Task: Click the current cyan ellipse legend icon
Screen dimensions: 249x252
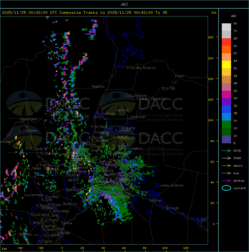Action: click(226, 188)
